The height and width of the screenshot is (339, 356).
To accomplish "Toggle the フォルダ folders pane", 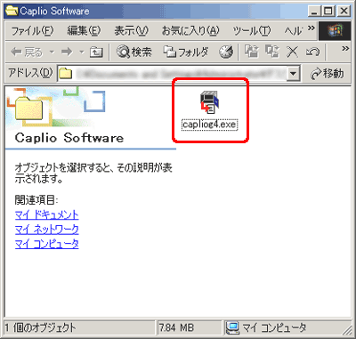I will tap(186, 52).
